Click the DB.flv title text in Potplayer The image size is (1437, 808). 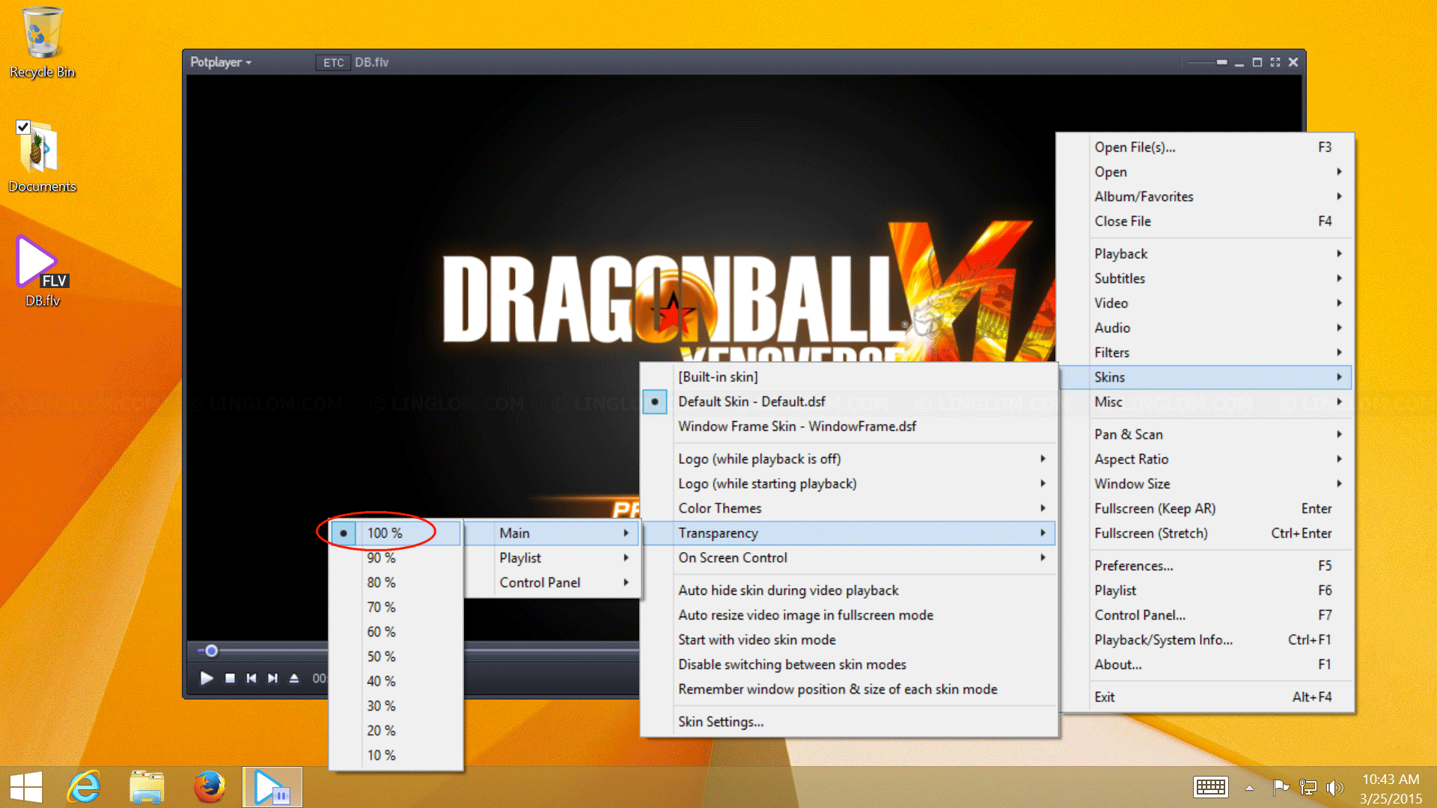coord(371,62)
